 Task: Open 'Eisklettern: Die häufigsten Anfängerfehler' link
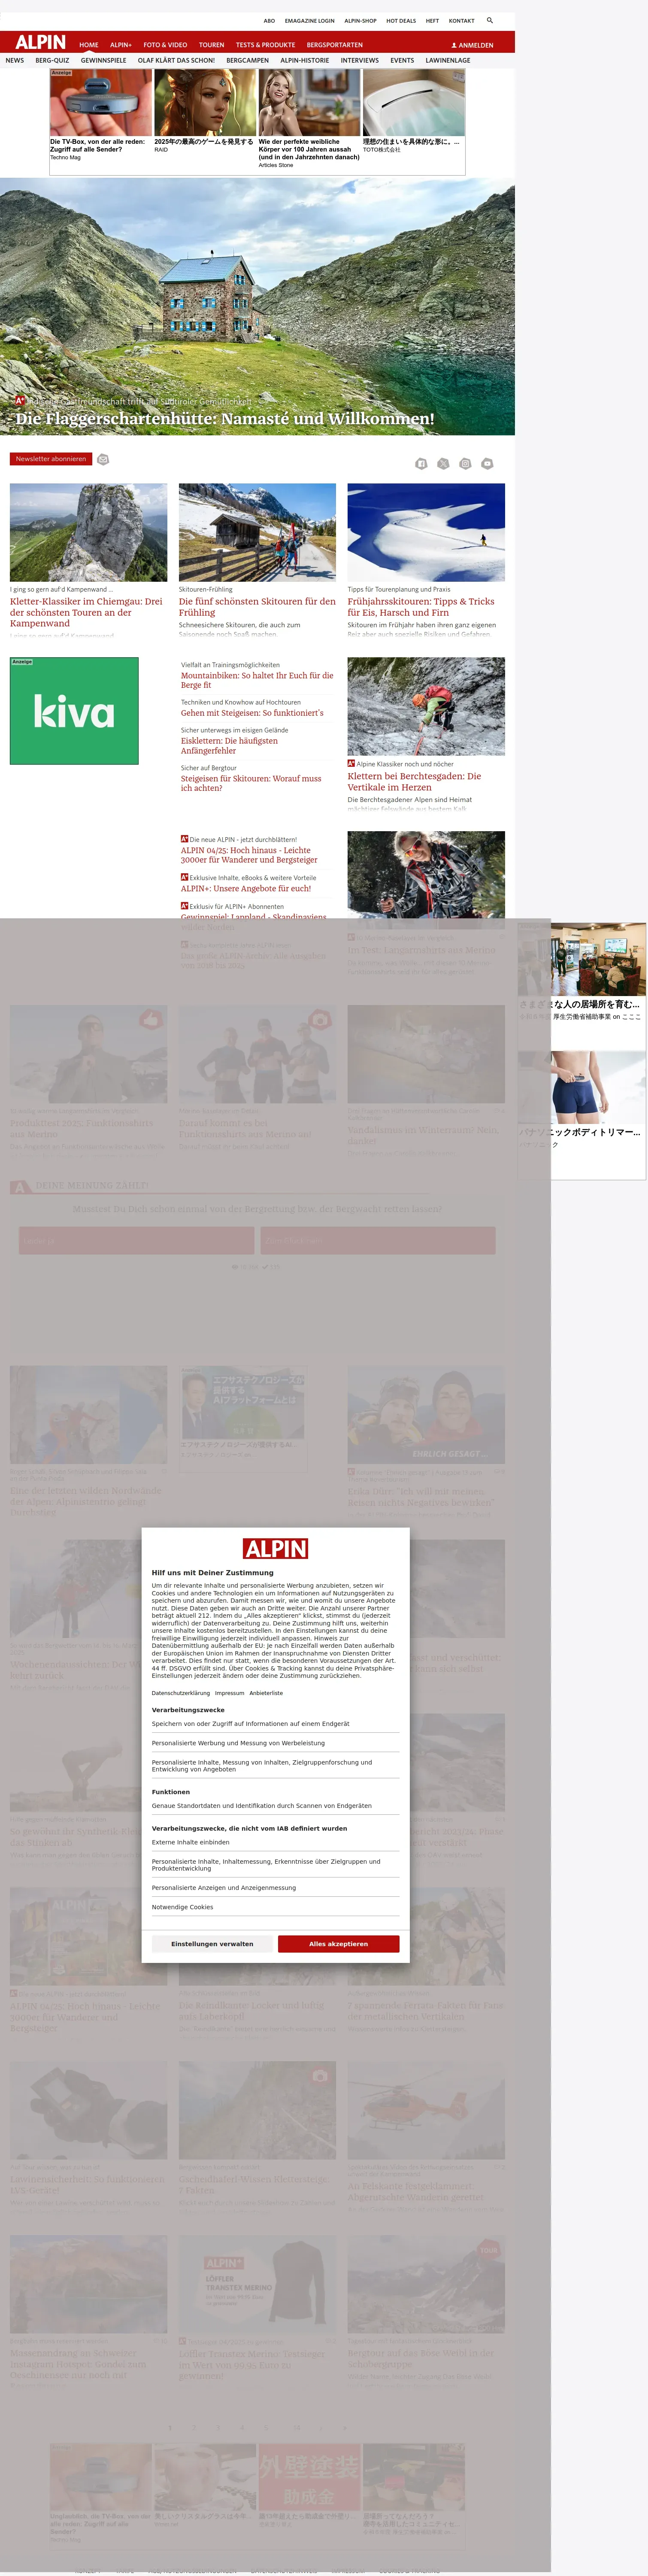tap(230, 746)
